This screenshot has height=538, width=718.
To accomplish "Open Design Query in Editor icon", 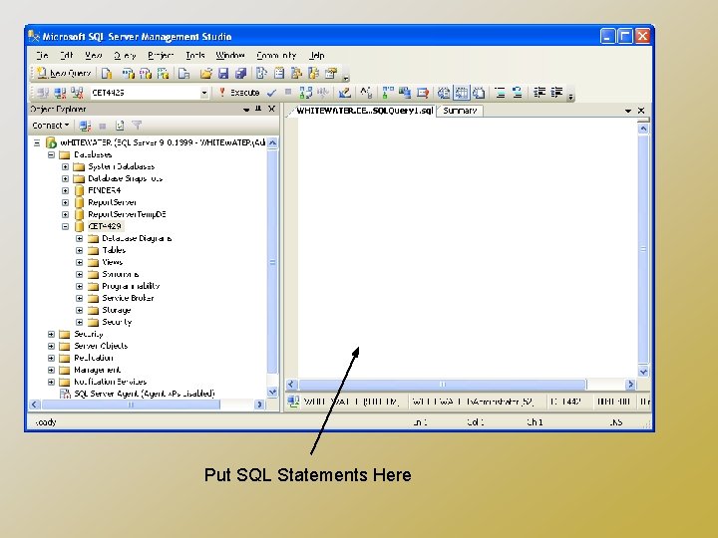I will tap(344, 93).
